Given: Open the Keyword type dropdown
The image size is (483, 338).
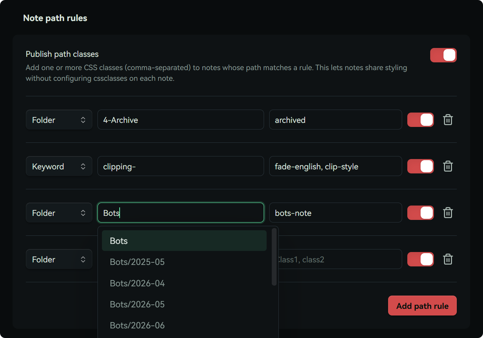Looking at the screenshot, I should click(59, 166).
